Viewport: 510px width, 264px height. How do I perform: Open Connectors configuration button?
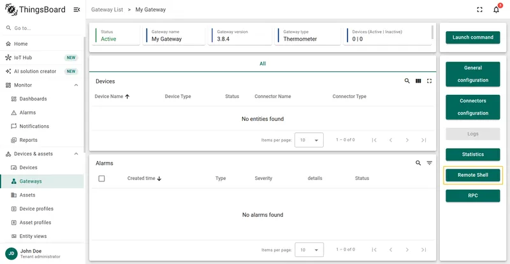pos(472,107)
